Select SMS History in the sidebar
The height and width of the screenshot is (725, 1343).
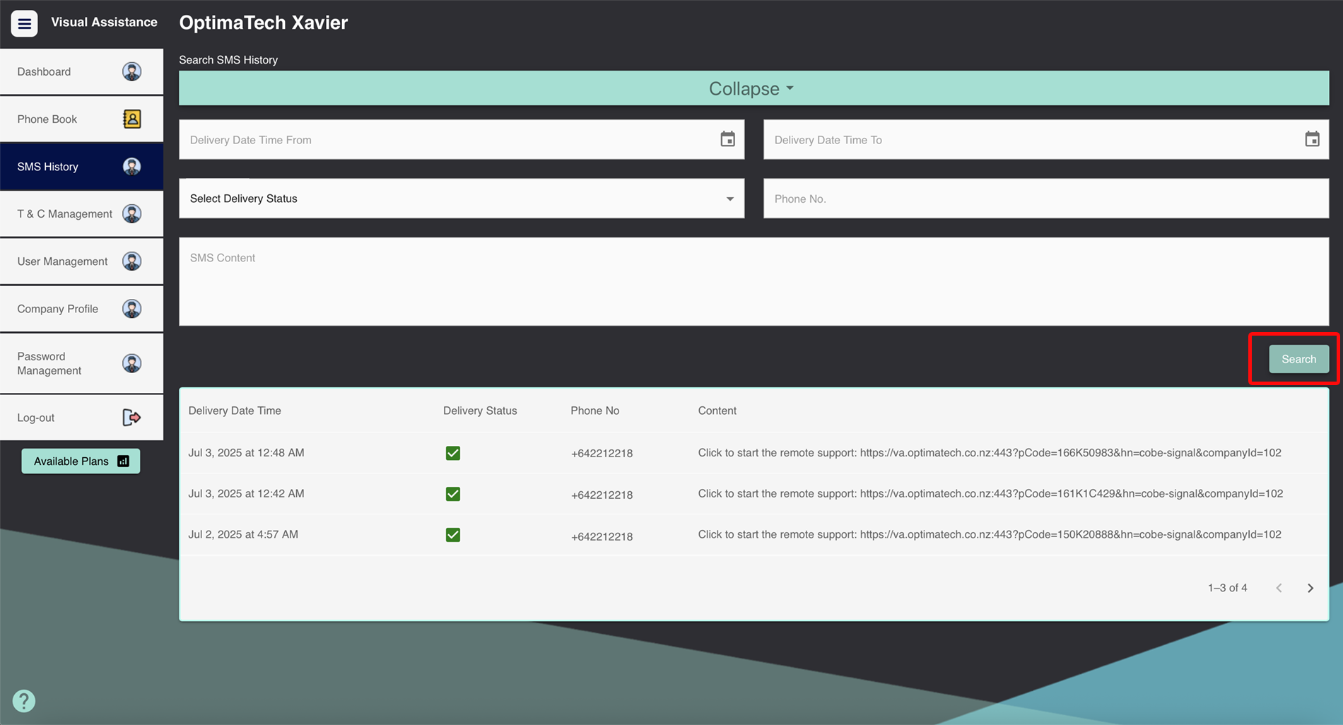pyautogui.click(x=81, y=166)
